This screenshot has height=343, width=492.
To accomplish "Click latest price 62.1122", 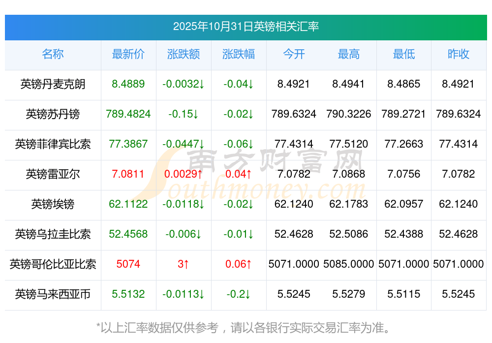I will tap(128, 204).
